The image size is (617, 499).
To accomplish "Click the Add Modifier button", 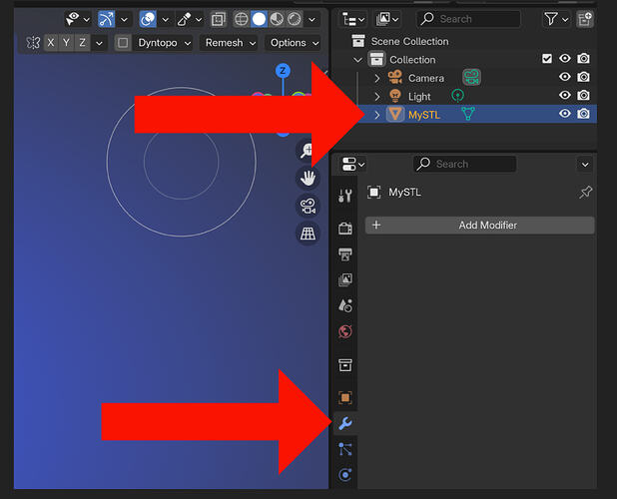I will click(x=479, y=225).
